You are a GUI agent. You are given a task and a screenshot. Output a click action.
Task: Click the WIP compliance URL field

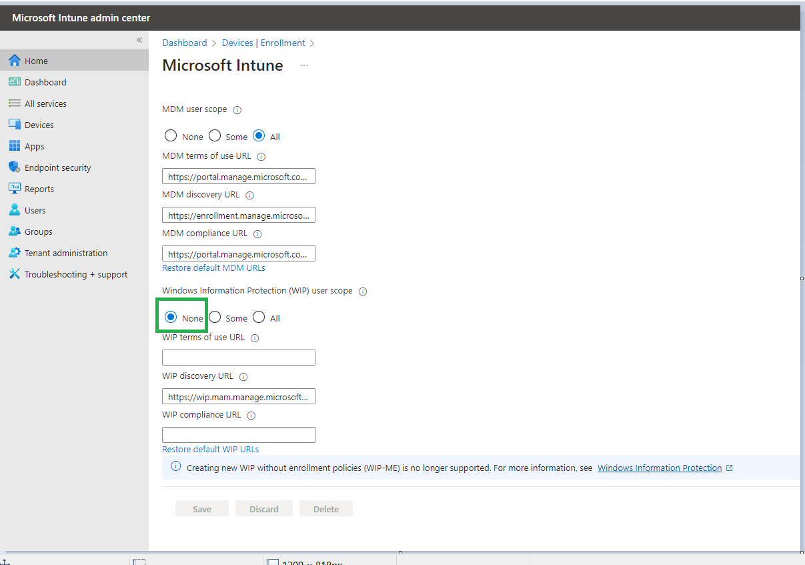pos(239,435)
